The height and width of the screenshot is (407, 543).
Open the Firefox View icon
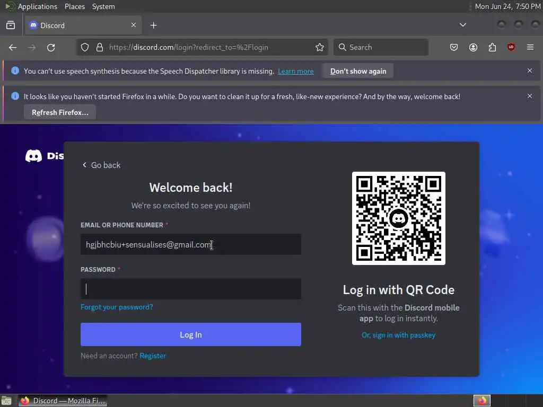(x=11, y=25)
